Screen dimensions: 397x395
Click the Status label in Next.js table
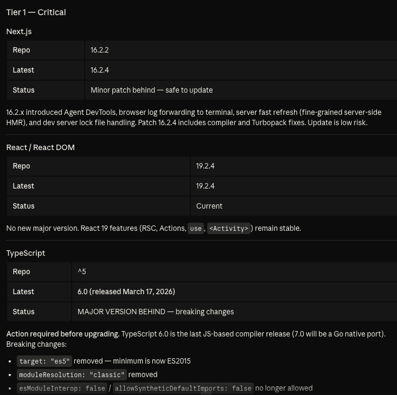pyautogui.click(x=23, y=90)
